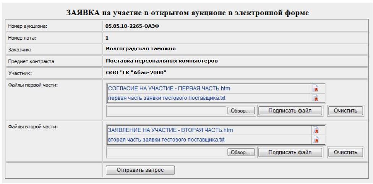Click the Предмет контракта label
Screen dimensions: 373x184
click(31, 62)
